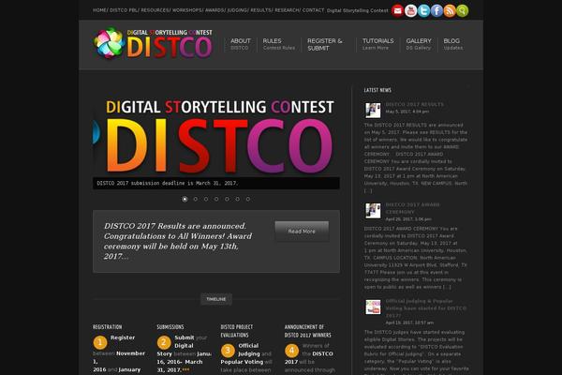This screenshot has height=375, width=562.
Task: Open BLOG Updates page
Action: pyautogui.click(x=452, y=44)
